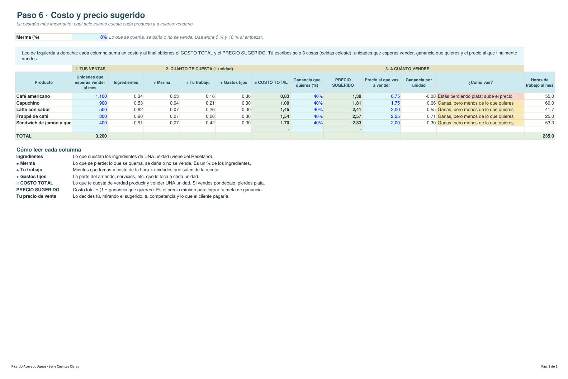Click '2. CUÁNTO TE CUESTA (1 unidad)' header

tap(199, 69)
